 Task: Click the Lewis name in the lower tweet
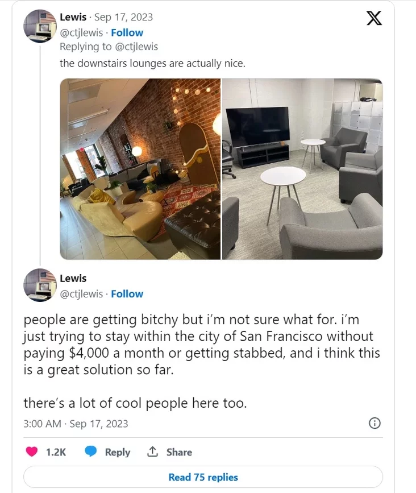click(73, 279)
